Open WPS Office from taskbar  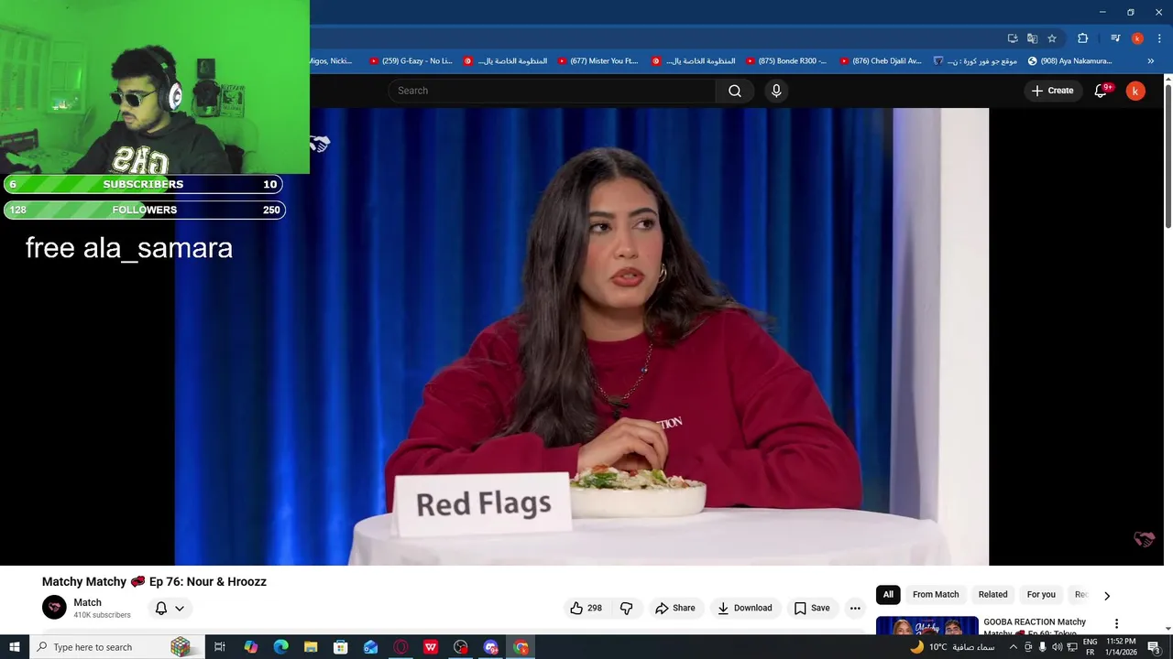[x=431, y=647]
